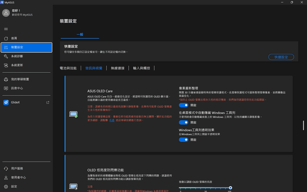Click the gear icon beside 設定
307x192 pixels.
6,187
